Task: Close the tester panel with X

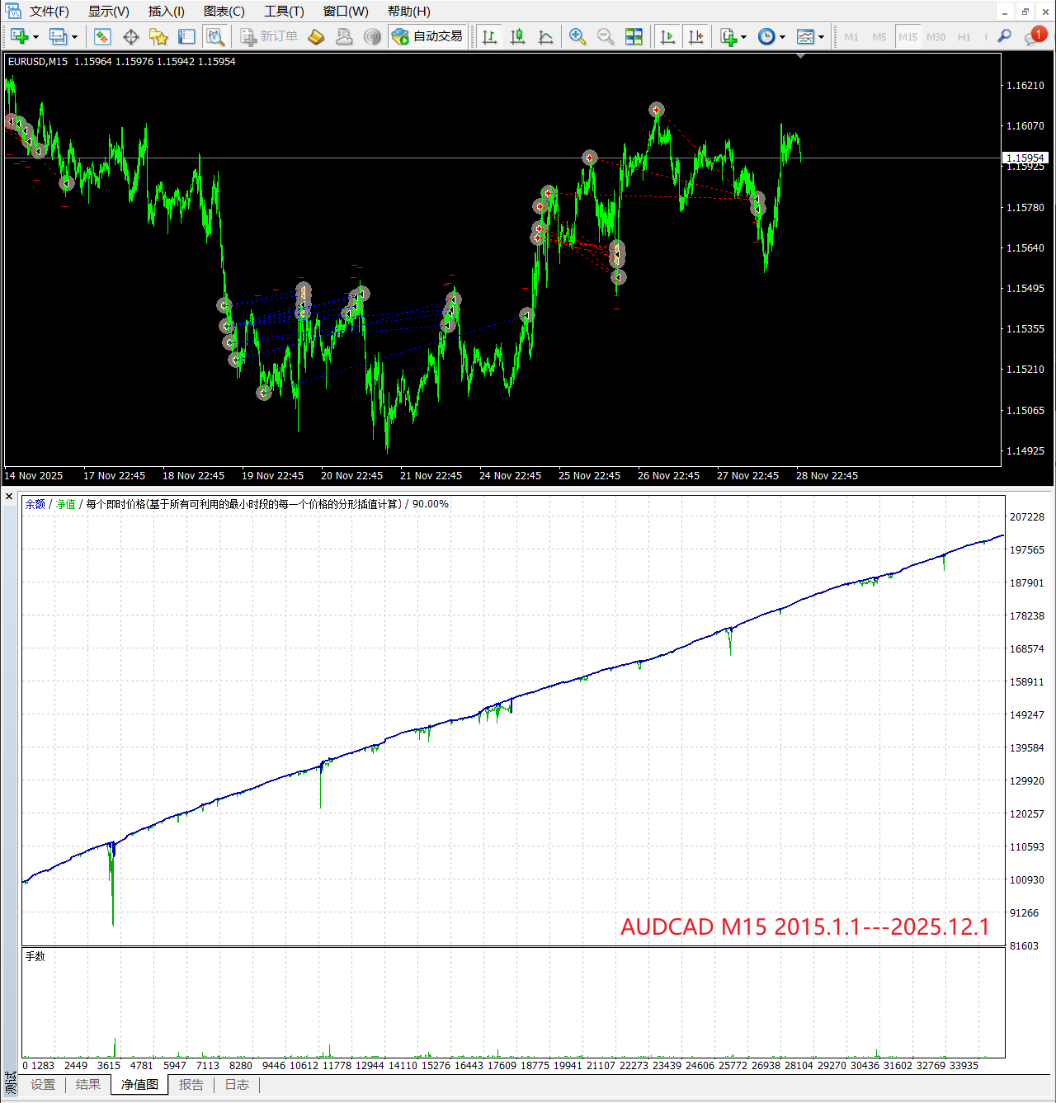Action: click(x=9, y=496)
